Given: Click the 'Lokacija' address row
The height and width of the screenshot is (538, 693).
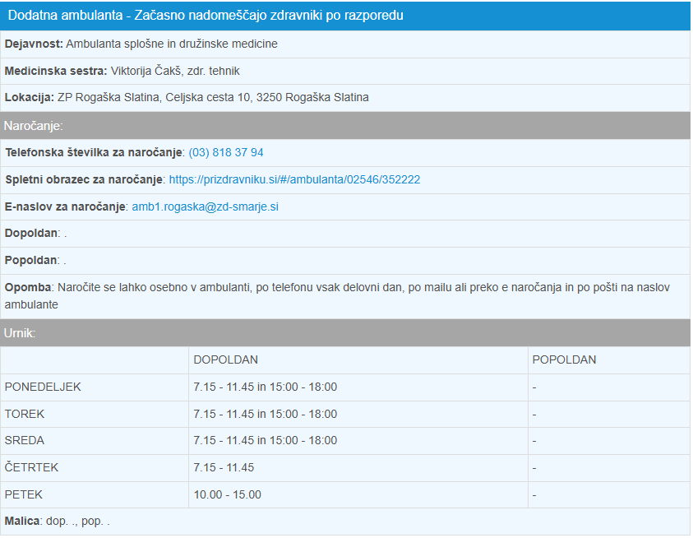Looking at the screenshot, I should (x=187, y=97).
